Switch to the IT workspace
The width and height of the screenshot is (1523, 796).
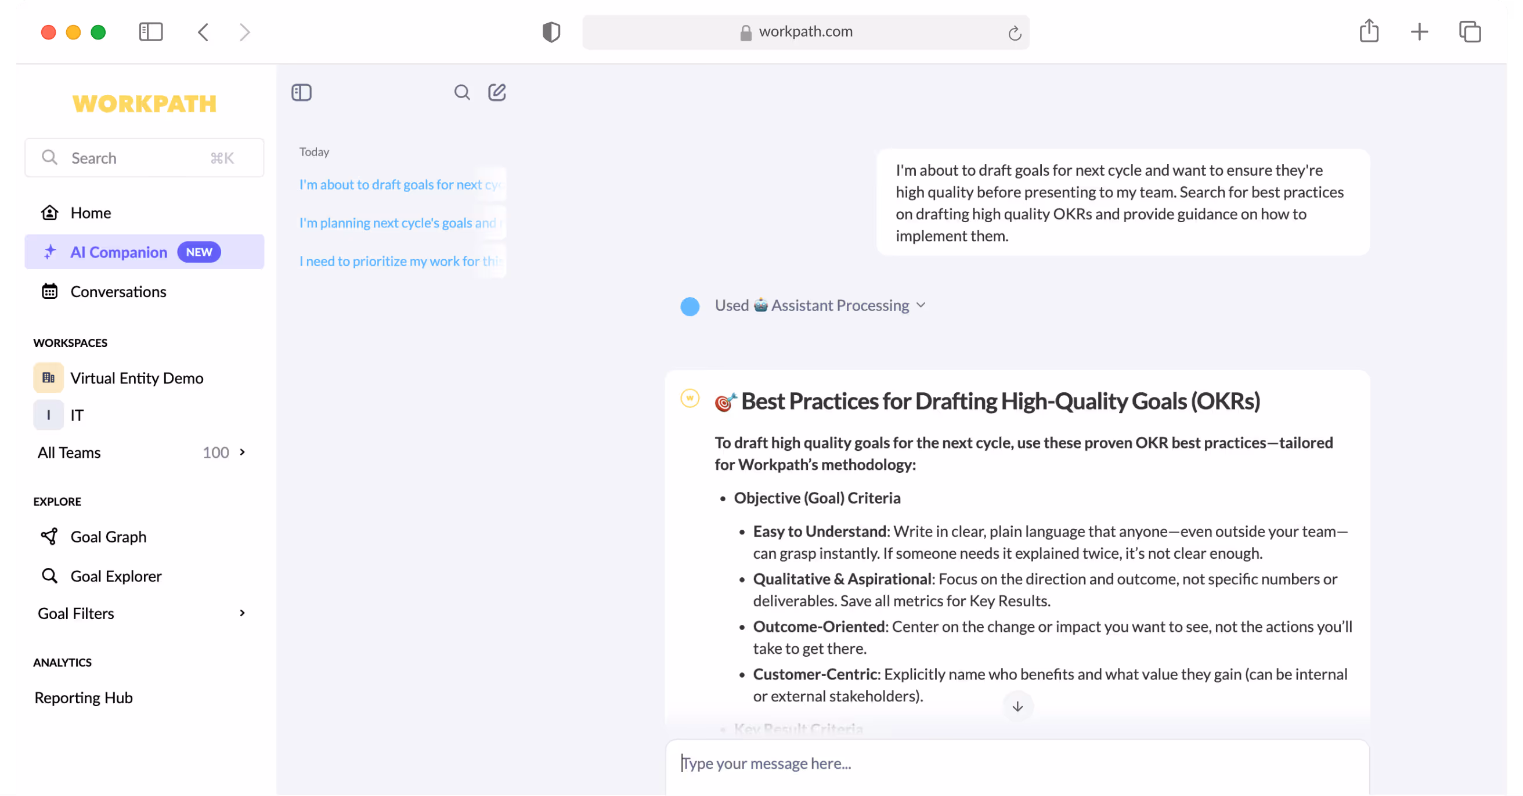click(x=77, y=415)
